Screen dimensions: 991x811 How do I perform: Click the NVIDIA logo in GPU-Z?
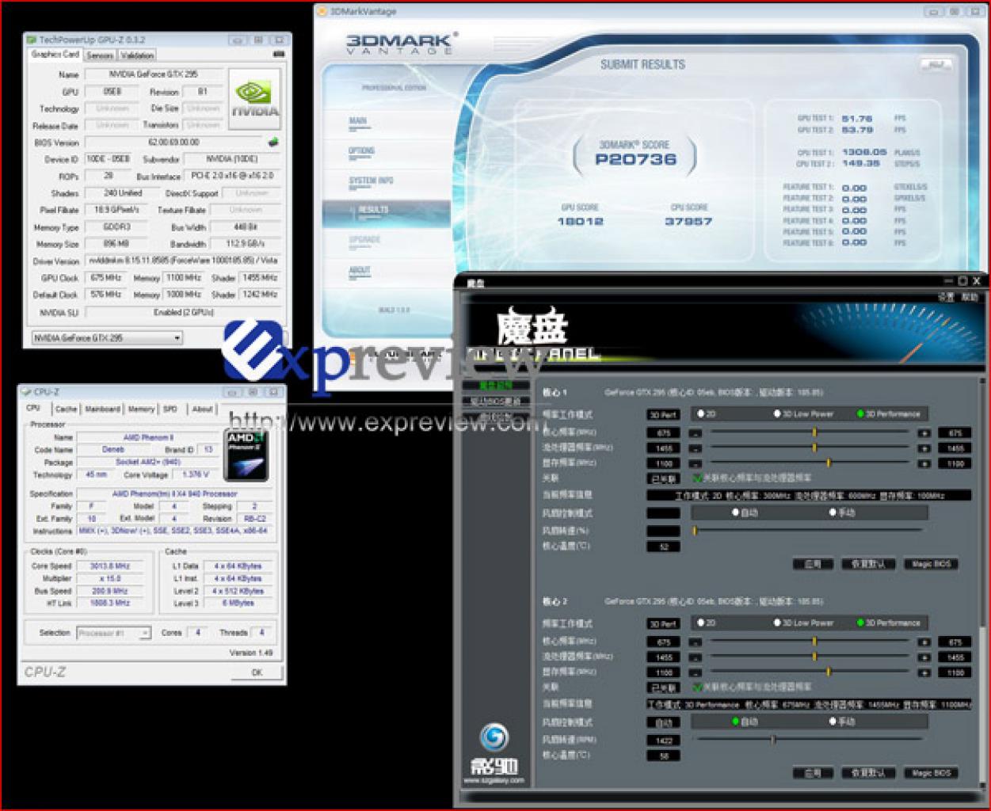click(x=255, y=98)
